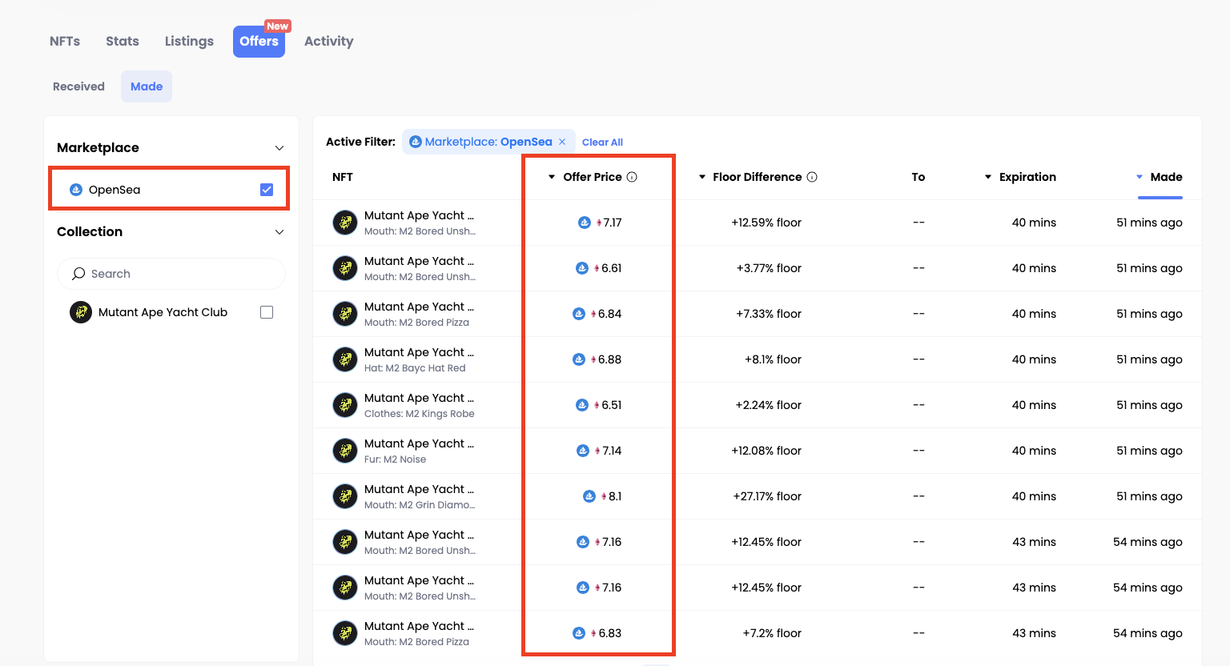
Task: Go to the Activity tab
Action: [328, 41]
